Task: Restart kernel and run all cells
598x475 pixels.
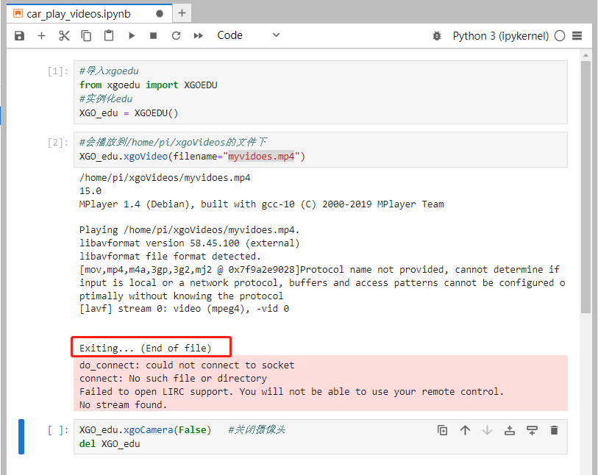Action: pos(199,36)
